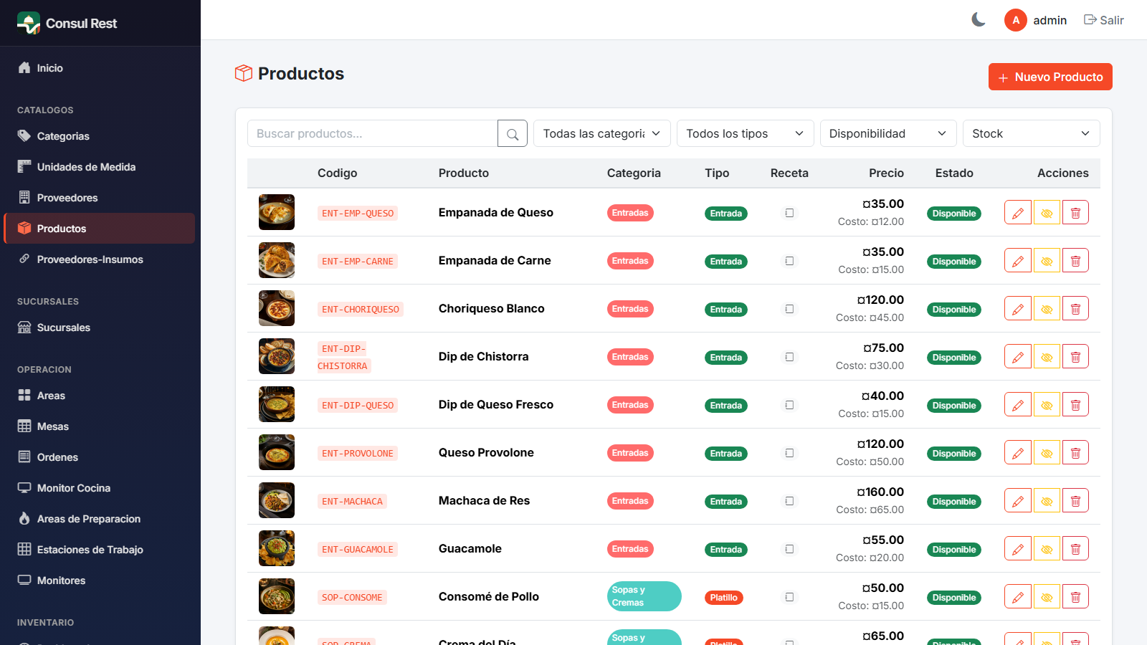This screenshot has height=645, width=1147.
Task: Open Monitores in sidebar
Action: tap(100, 580)
